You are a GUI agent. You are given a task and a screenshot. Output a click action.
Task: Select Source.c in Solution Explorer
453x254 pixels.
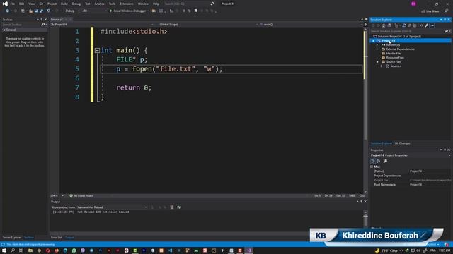tap(396, 66)
